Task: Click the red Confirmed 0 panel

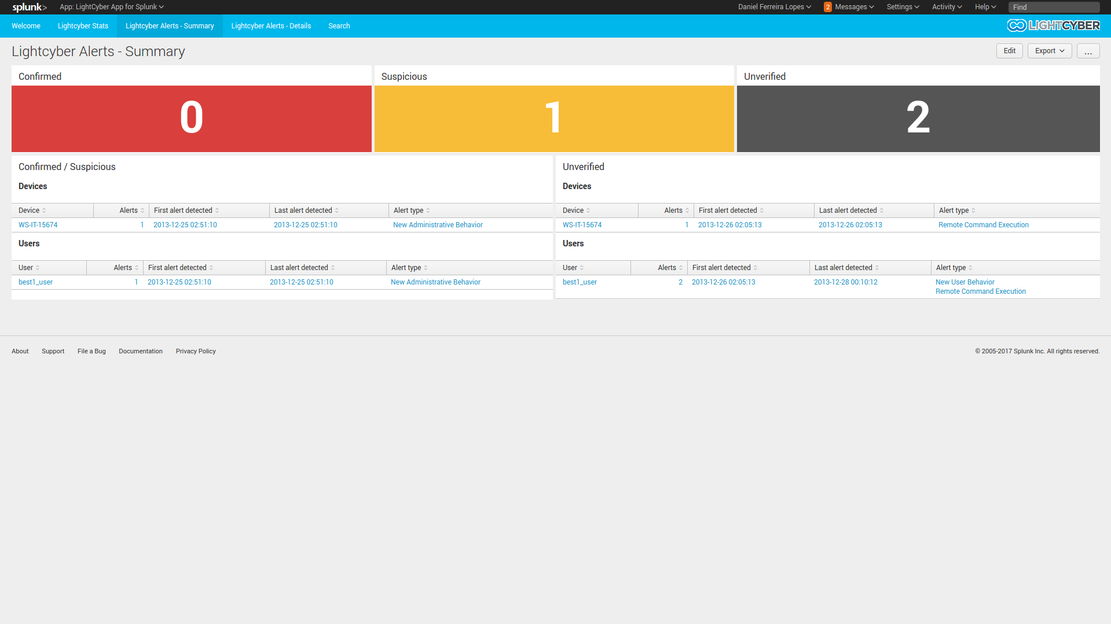Action: tap(192, 119)
